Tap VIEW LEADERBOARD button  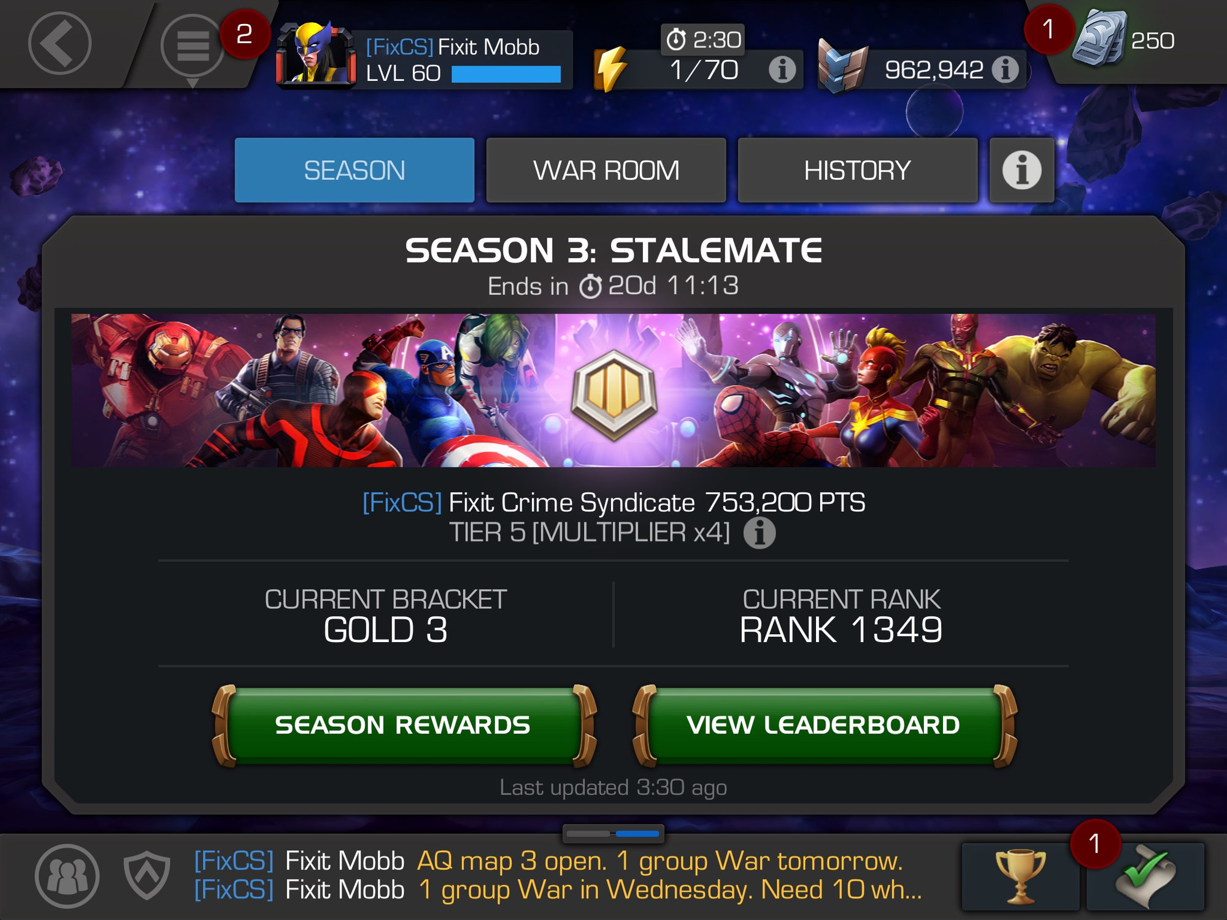[x=824, y=726]
